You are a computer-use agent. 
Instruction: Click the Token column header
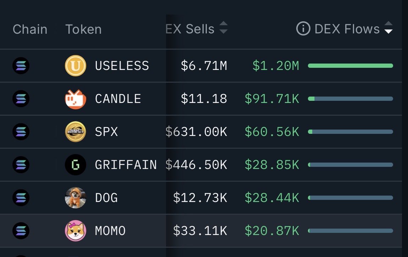coord(83,29)
